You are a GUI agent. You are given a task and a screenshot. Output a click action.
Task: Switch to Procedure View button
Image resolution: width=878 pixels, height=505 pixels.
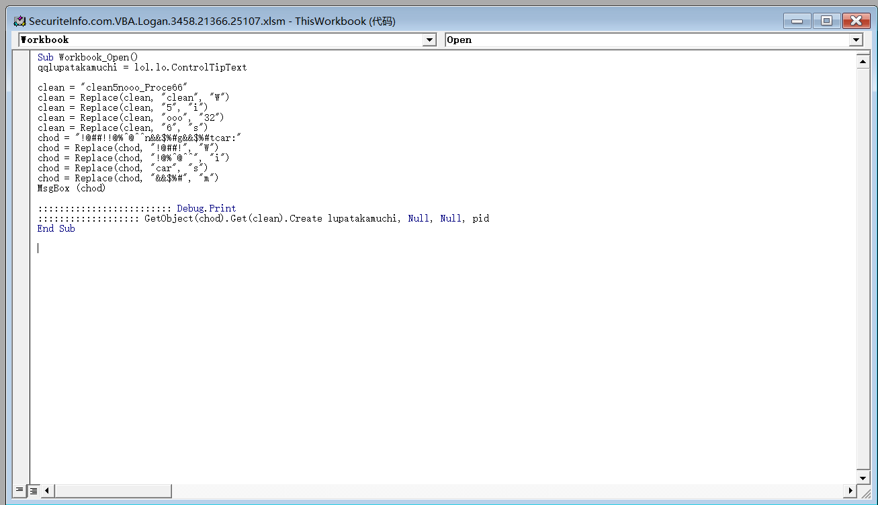[19, 490]
